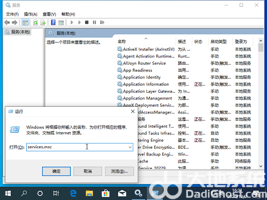
Task: Click the 网络服务 logon cell
Action: click(x=243, y=161)
